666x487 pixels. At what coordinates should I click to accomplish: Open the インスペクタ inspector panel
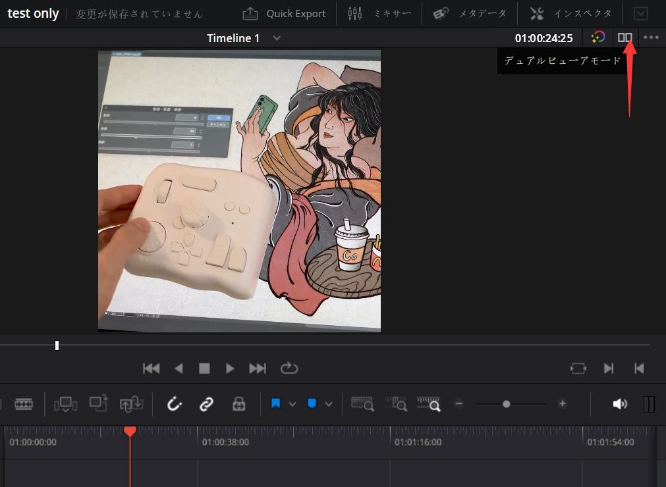click(570, 14)
